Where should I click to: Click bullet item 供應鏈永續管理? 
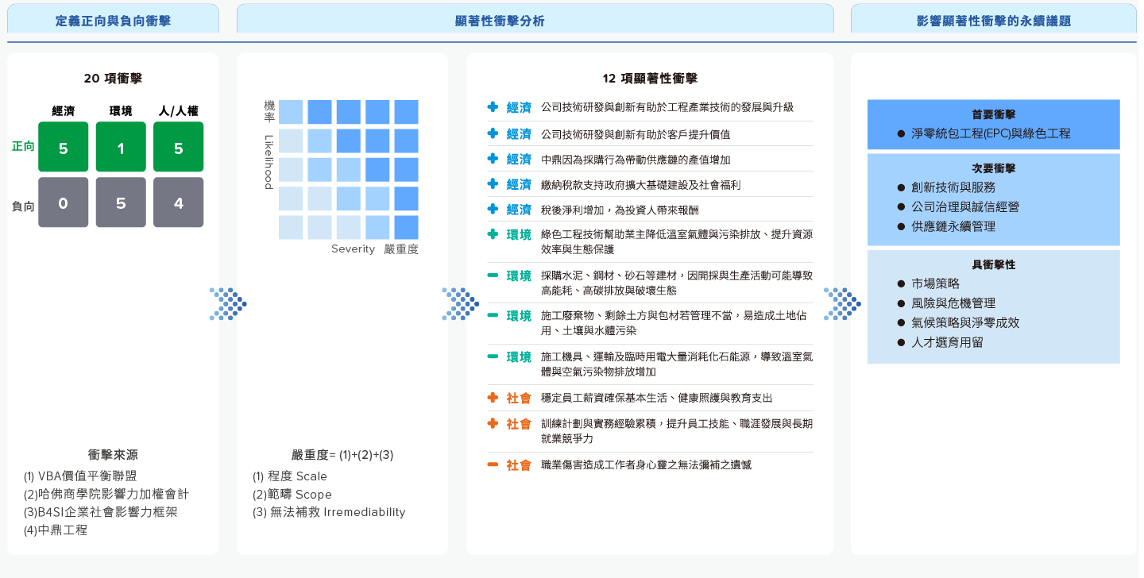coord(945,226)
